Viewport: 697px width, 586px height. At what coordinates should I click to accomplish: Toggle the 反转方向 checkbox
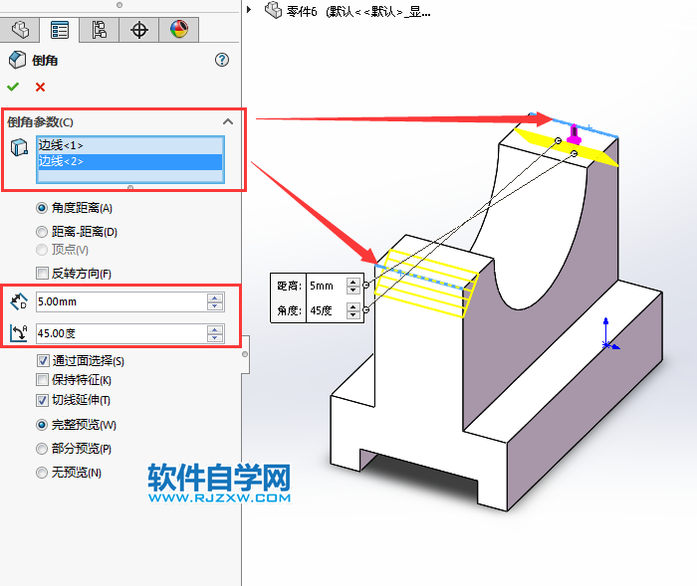(x=42, y=273)
